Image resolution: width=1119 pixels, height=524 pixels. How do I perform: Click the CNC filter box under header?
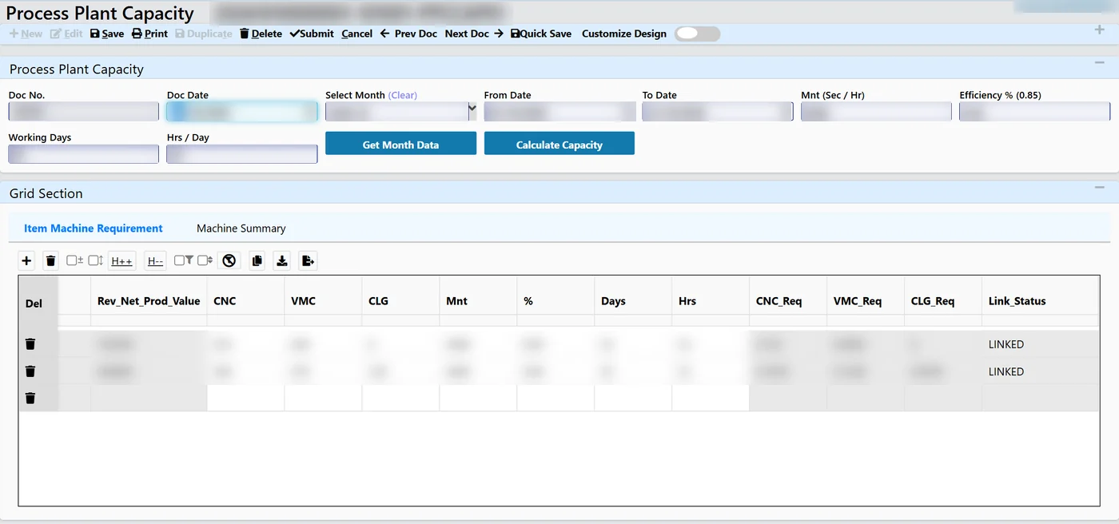coord(245,320)
